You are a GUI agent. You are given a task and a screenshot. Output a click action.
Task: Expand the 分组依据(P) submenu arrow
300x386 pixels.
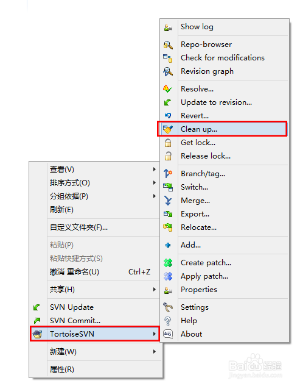(x=155, y=196)
